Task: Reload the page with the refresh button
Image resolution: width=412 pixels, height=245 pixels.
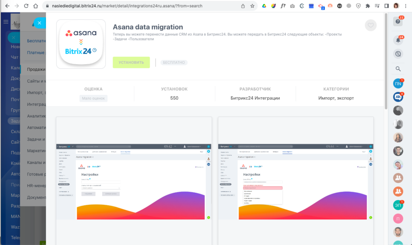Action: [x=26, y=6]
